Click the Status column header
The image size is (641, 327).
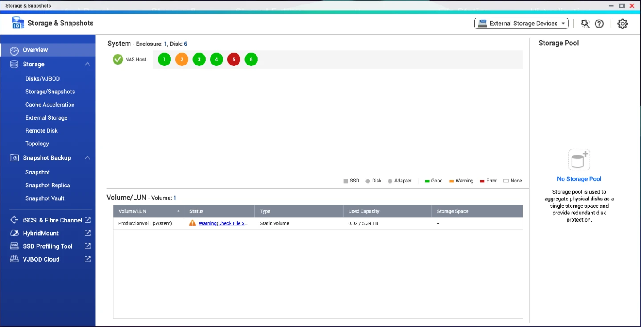219,211
